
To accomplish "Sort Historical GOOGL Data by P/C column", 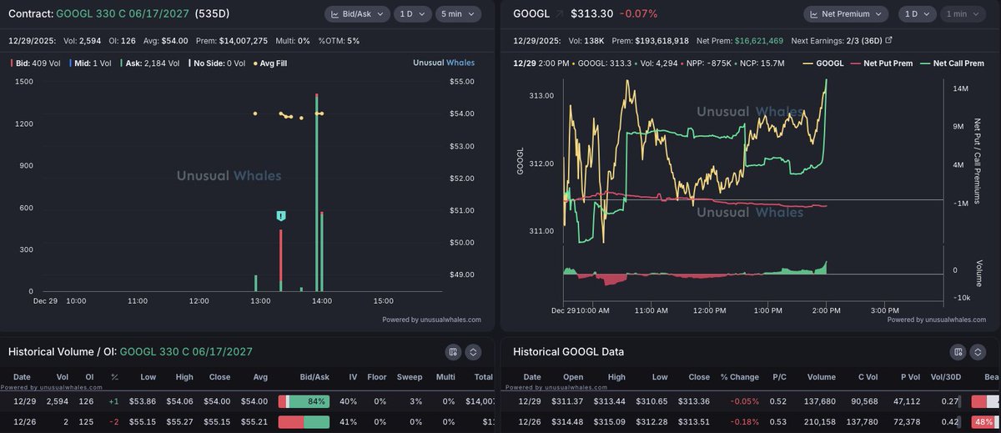I will tap(778, 377).
